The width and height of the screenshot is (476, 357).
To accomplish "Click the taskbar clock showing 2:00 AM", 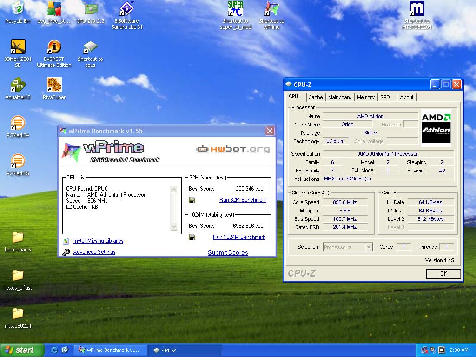I will pos(459,350).
